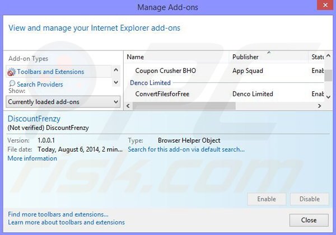
Task: Click the Toolbars and Extensions gear icon
Action: point(11,72)
